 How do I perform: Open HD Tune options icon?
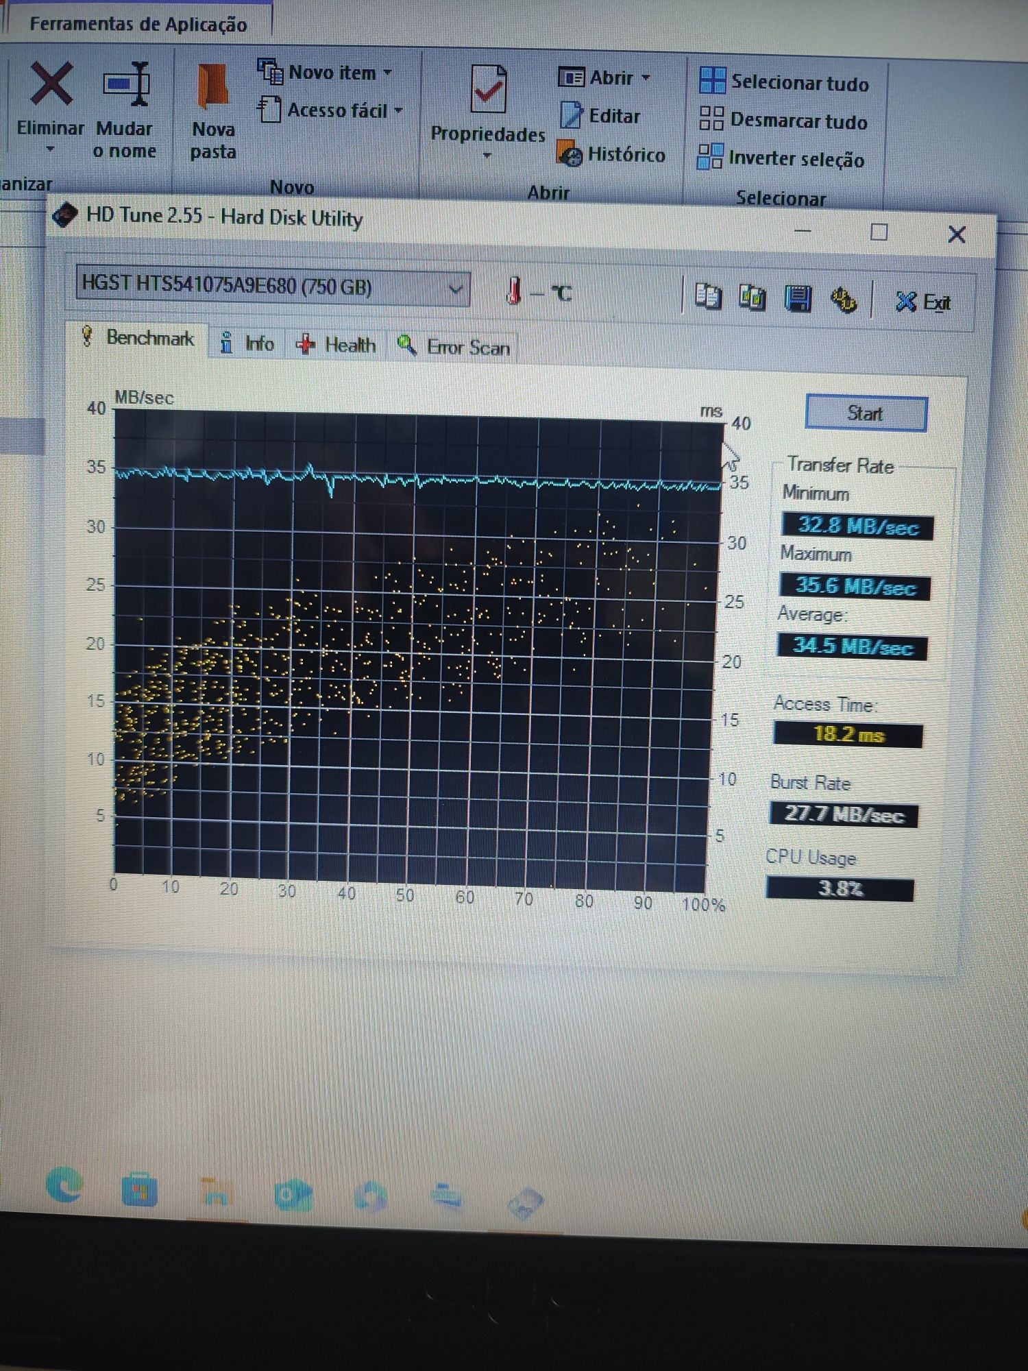[x=843, y=300]
